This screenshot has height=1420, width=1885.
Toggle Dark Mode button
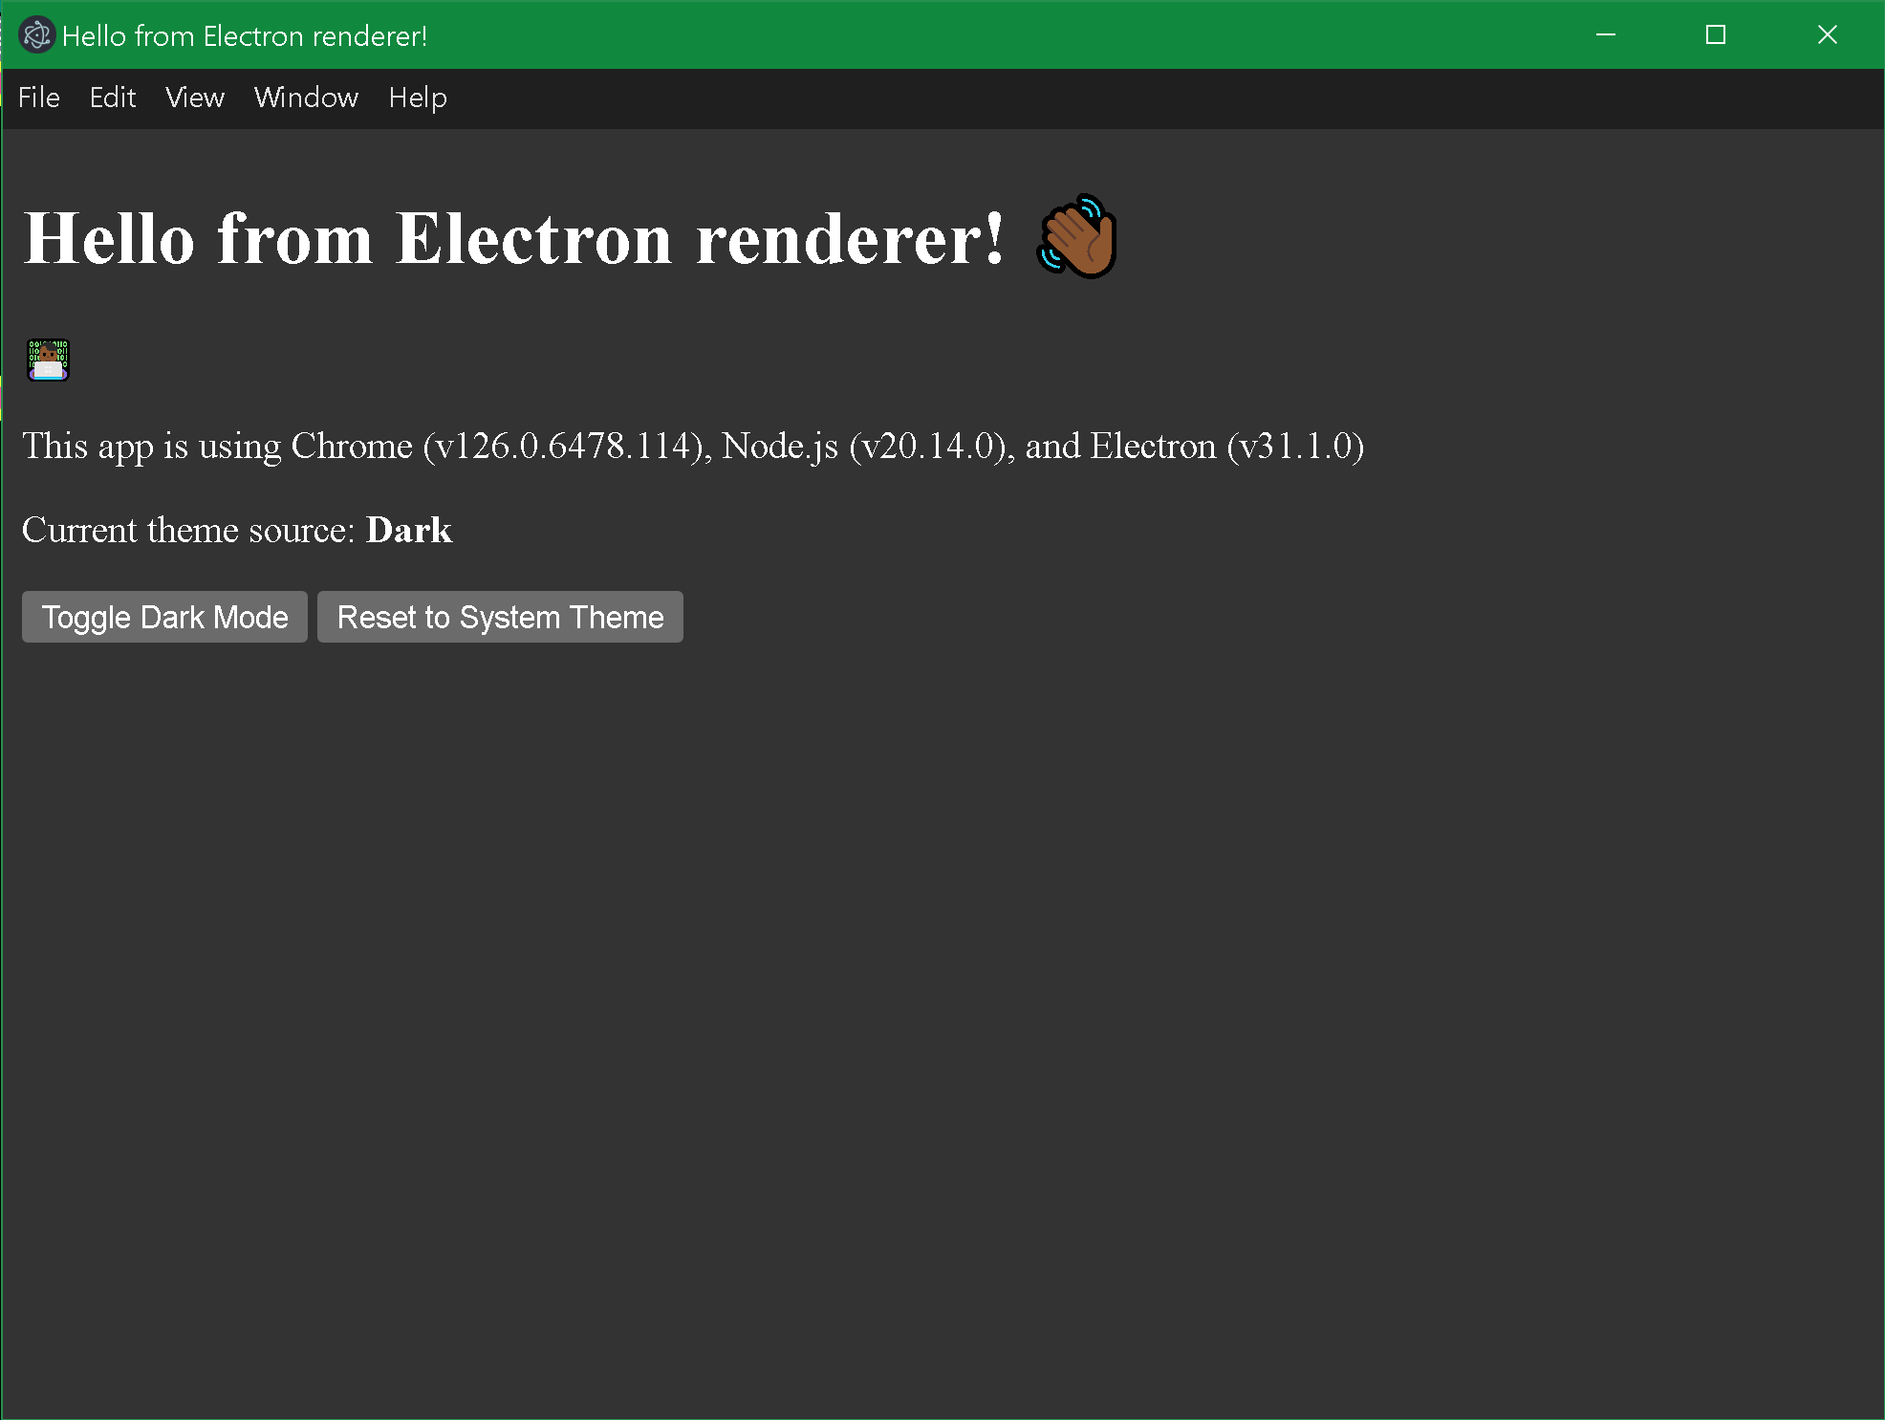[164, 617]
